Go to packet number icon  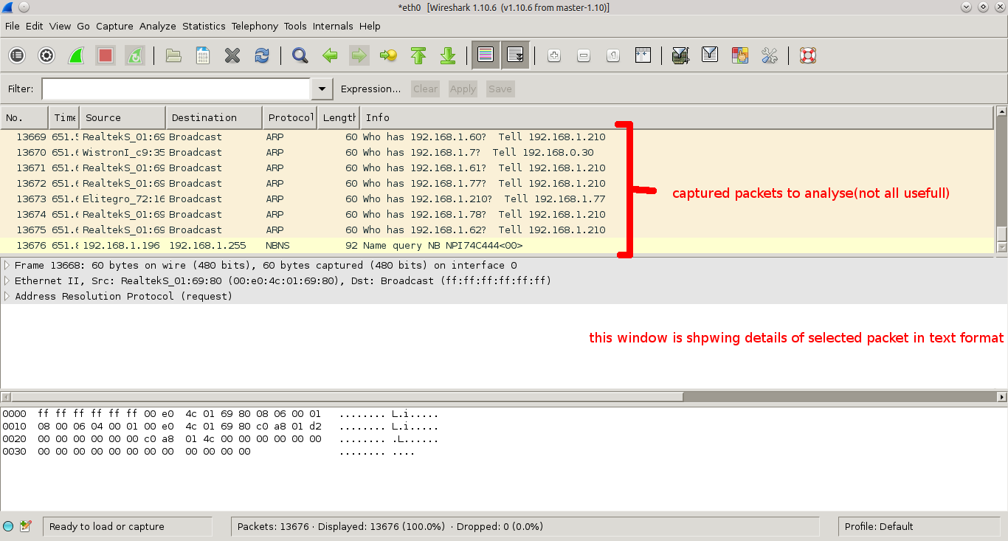(x=389, y=55)
